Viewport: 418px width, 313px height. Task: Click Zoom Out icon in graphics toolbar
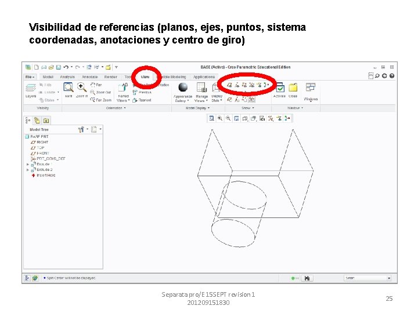tap(228, 118)
